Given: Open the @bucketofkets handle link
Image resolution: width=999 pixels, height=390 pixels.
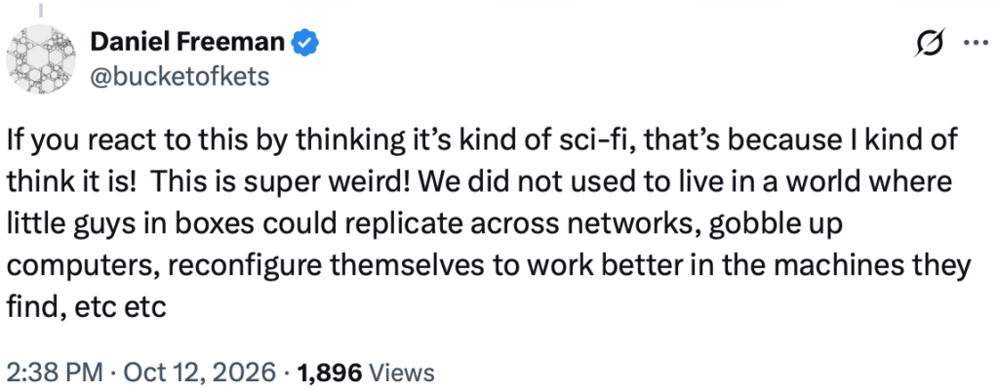Looking at the screenshot, I should 180,76.
